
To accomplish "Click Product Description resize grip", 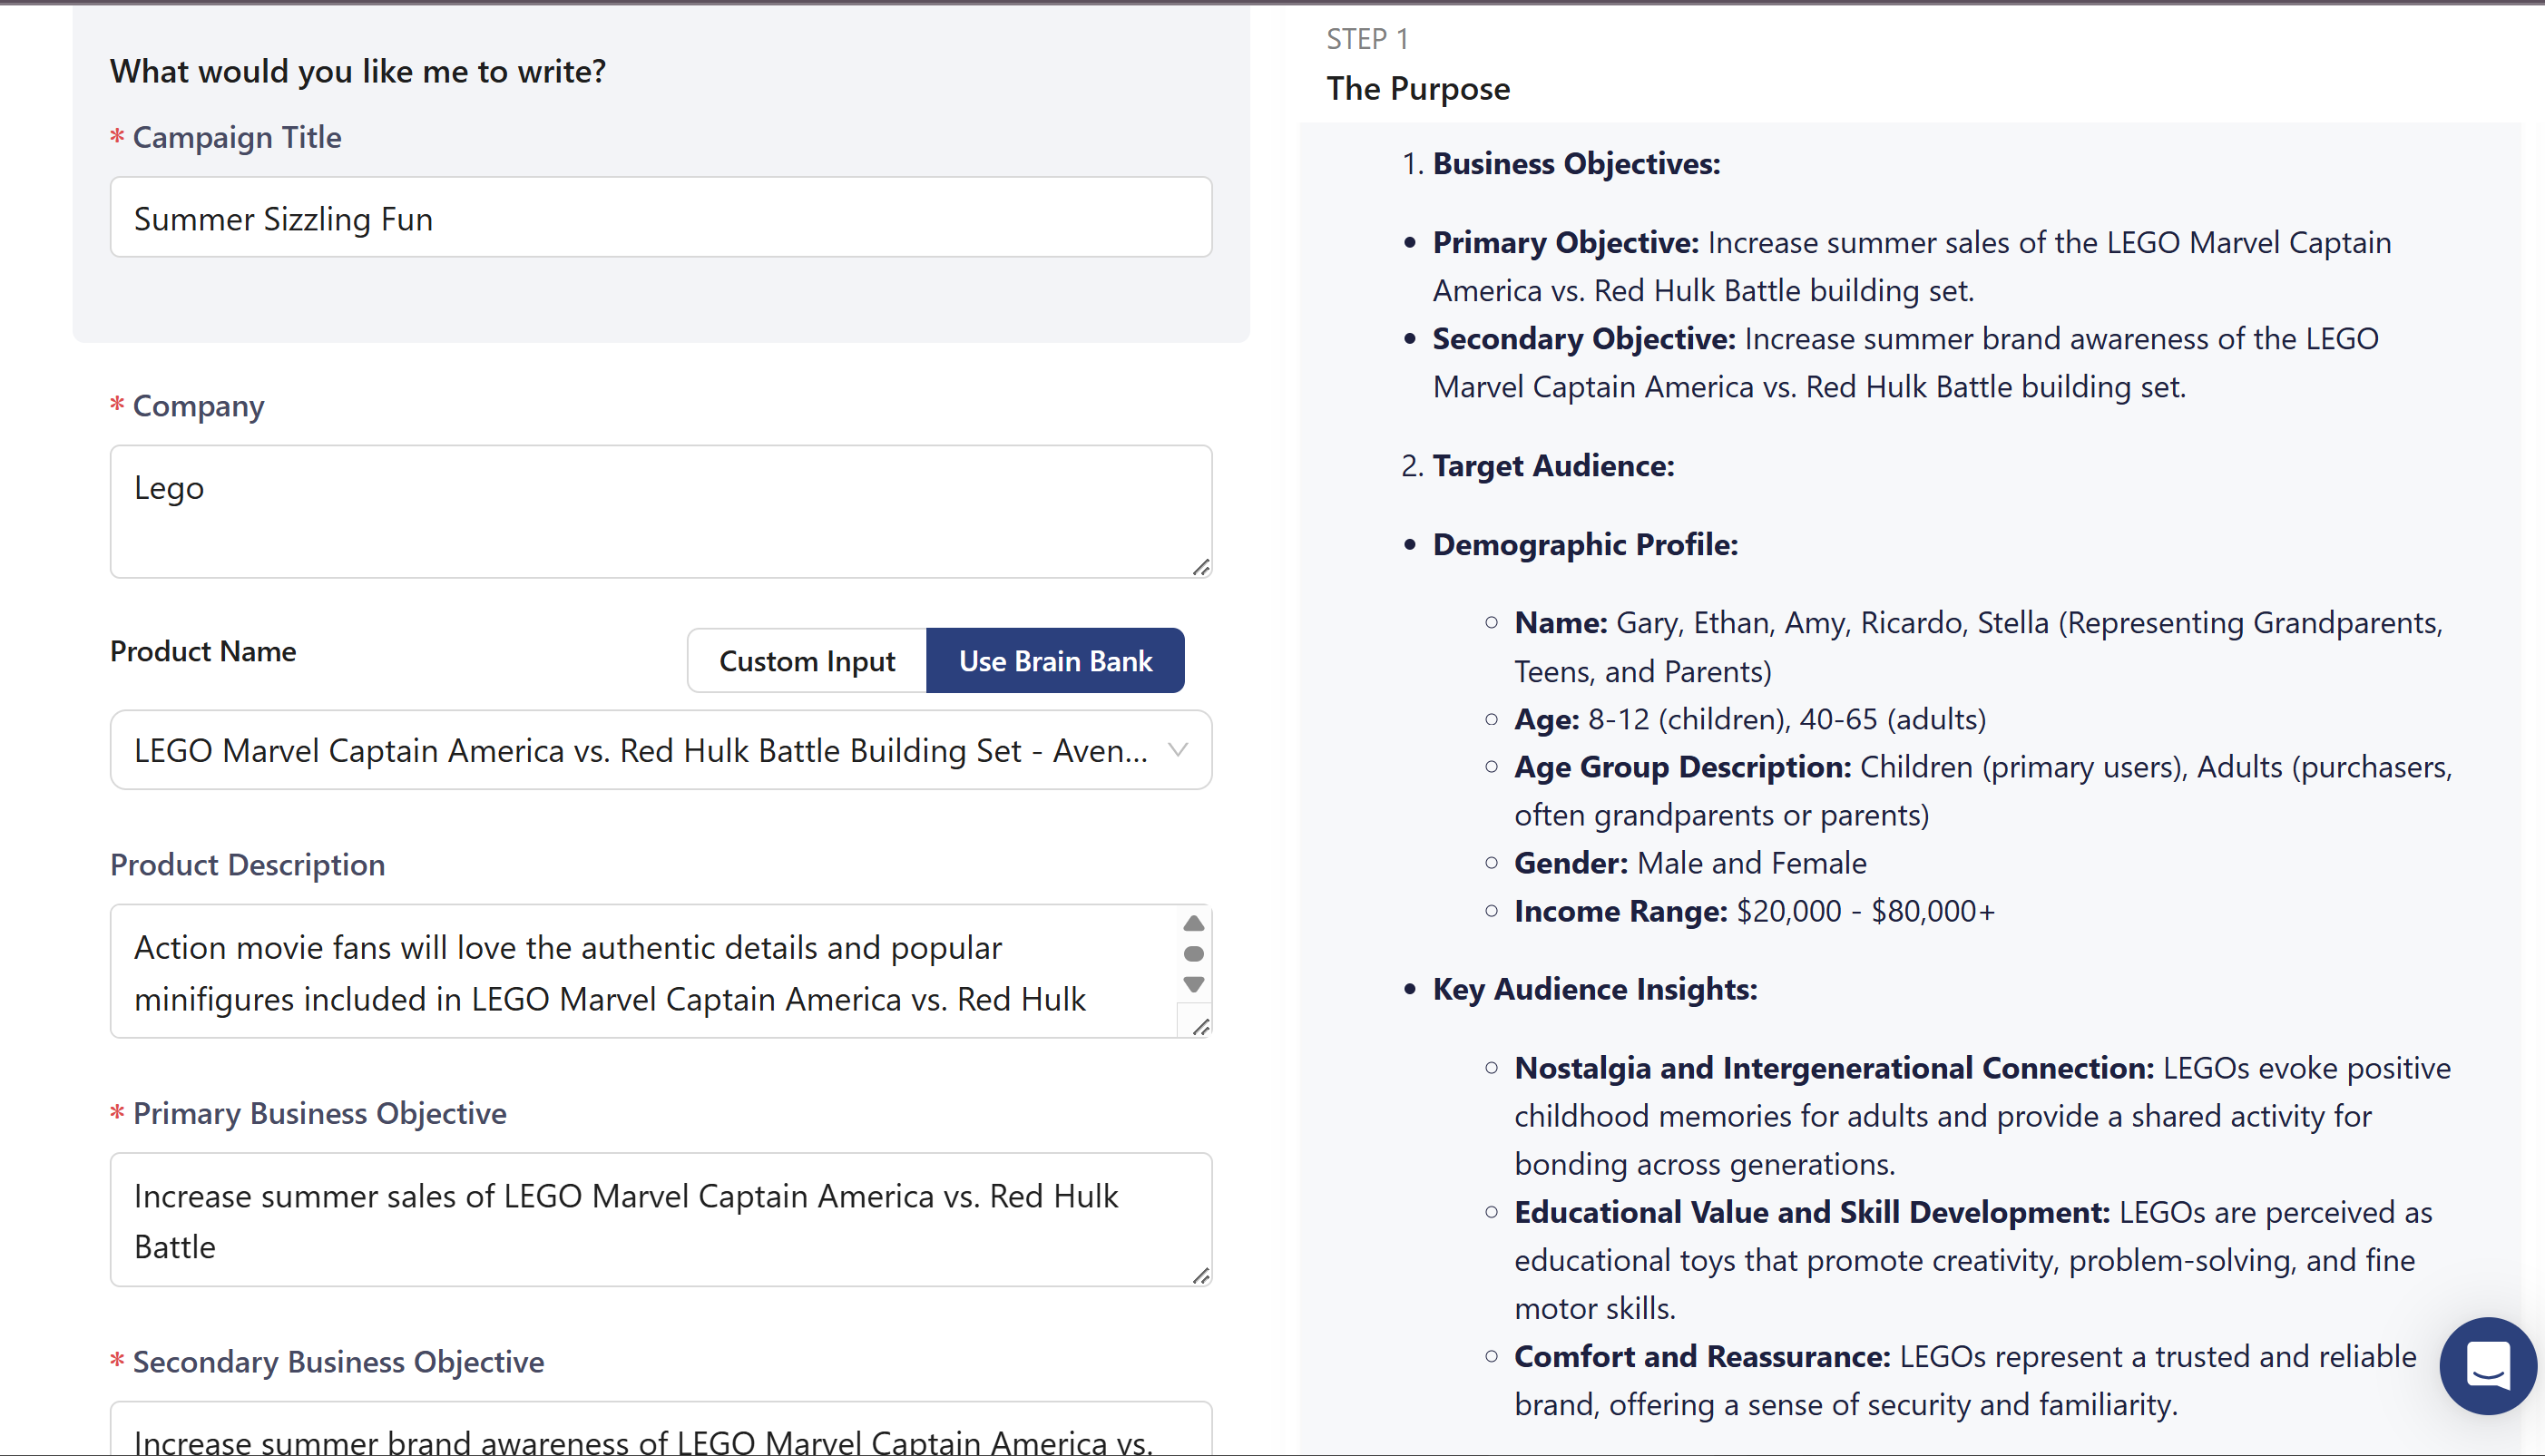I will pyautogui.click(x=1201, y=1027).
